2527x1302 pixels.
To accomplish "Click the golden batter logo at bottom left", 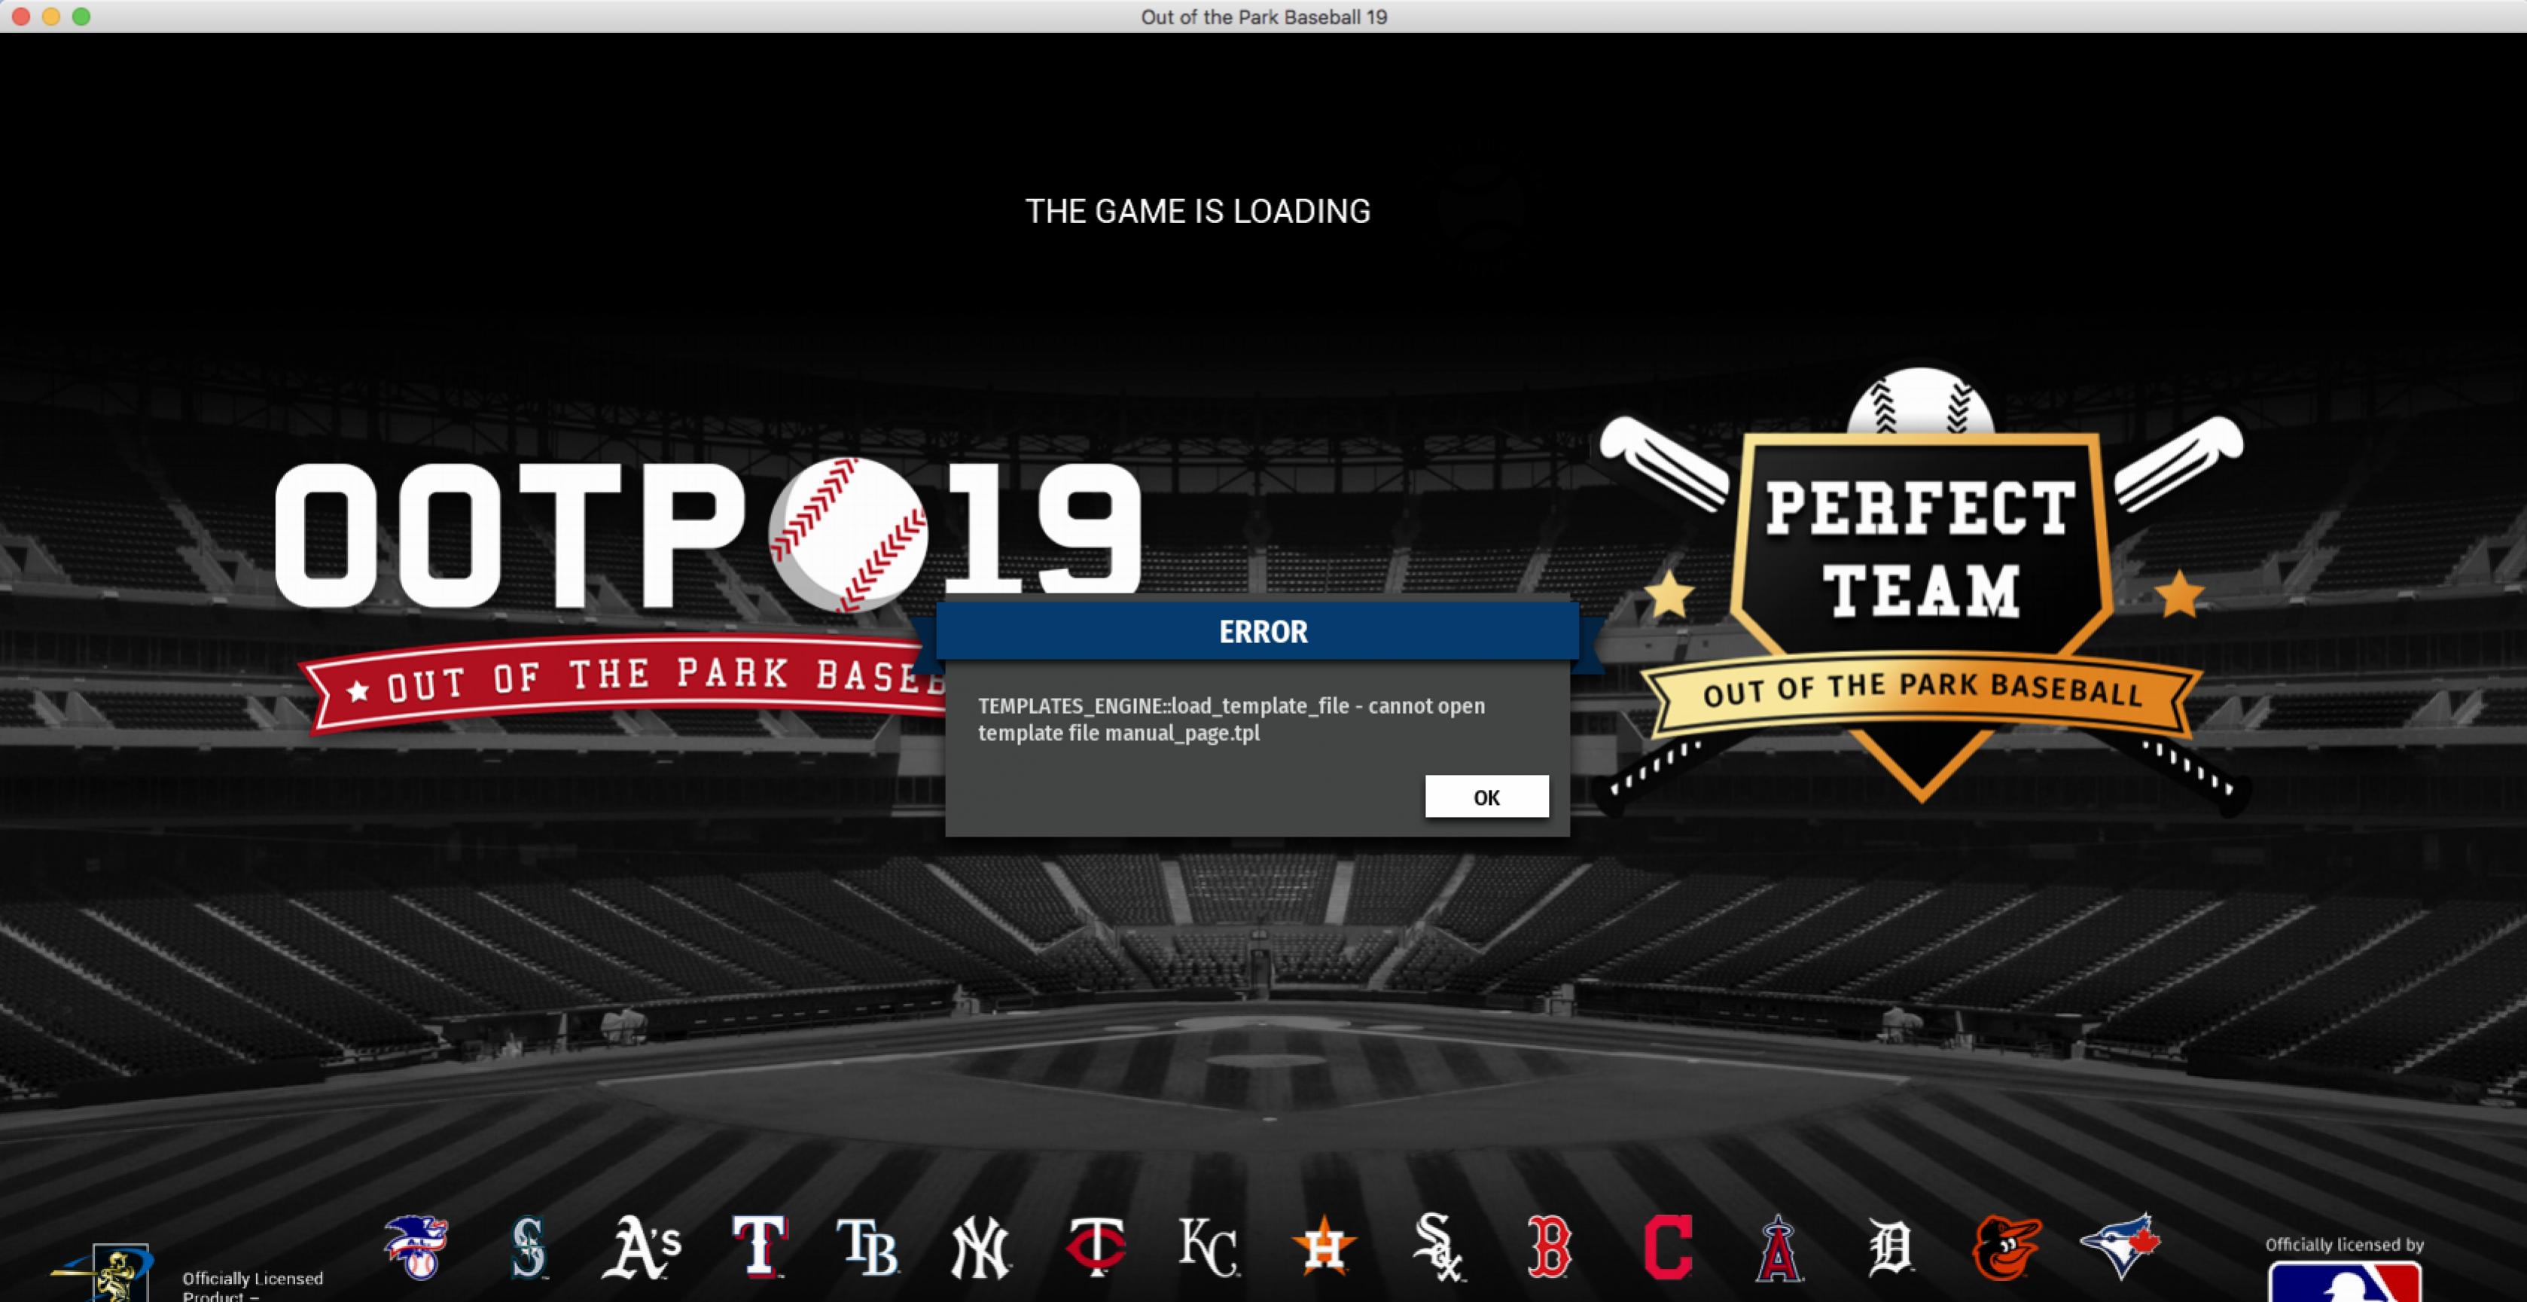I will tap(102, 1273).
